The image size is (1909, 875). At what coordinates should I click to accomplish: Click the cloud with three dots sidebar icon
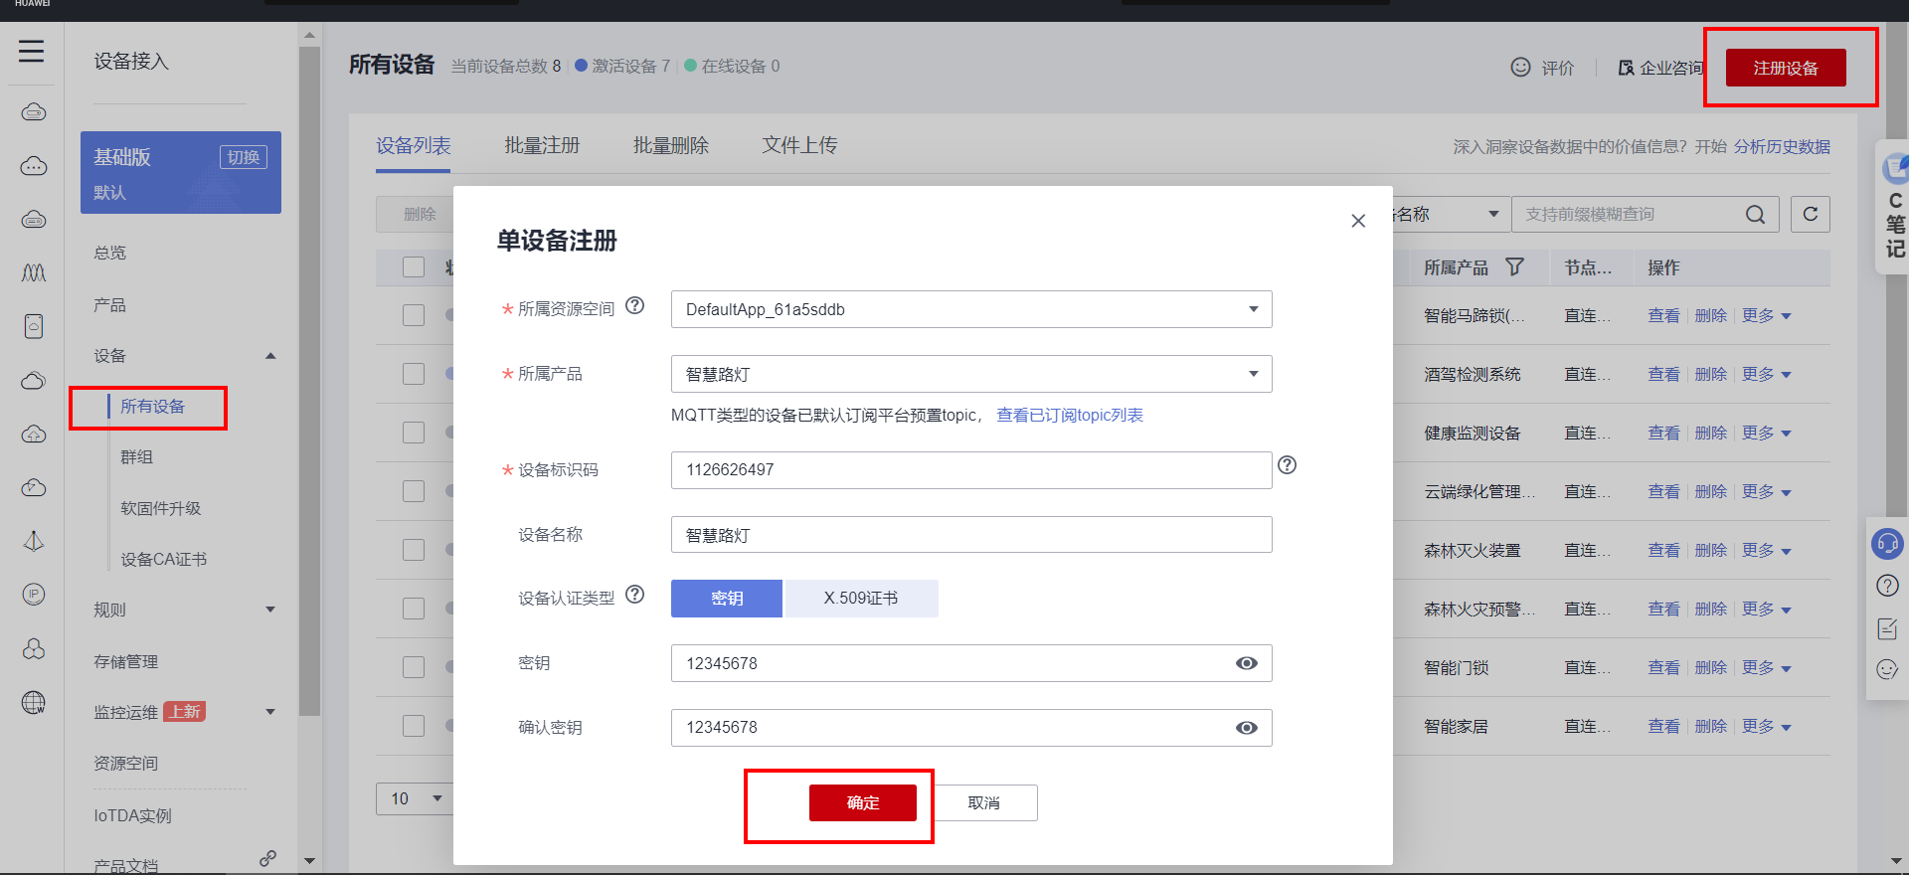[34, 166]
